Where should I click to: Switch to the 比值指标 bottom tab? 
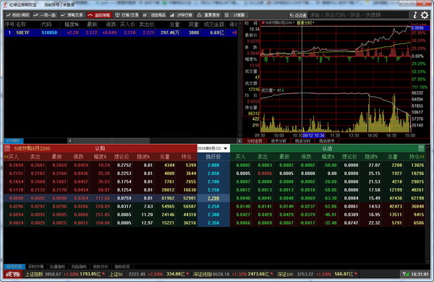coord(57,267)
